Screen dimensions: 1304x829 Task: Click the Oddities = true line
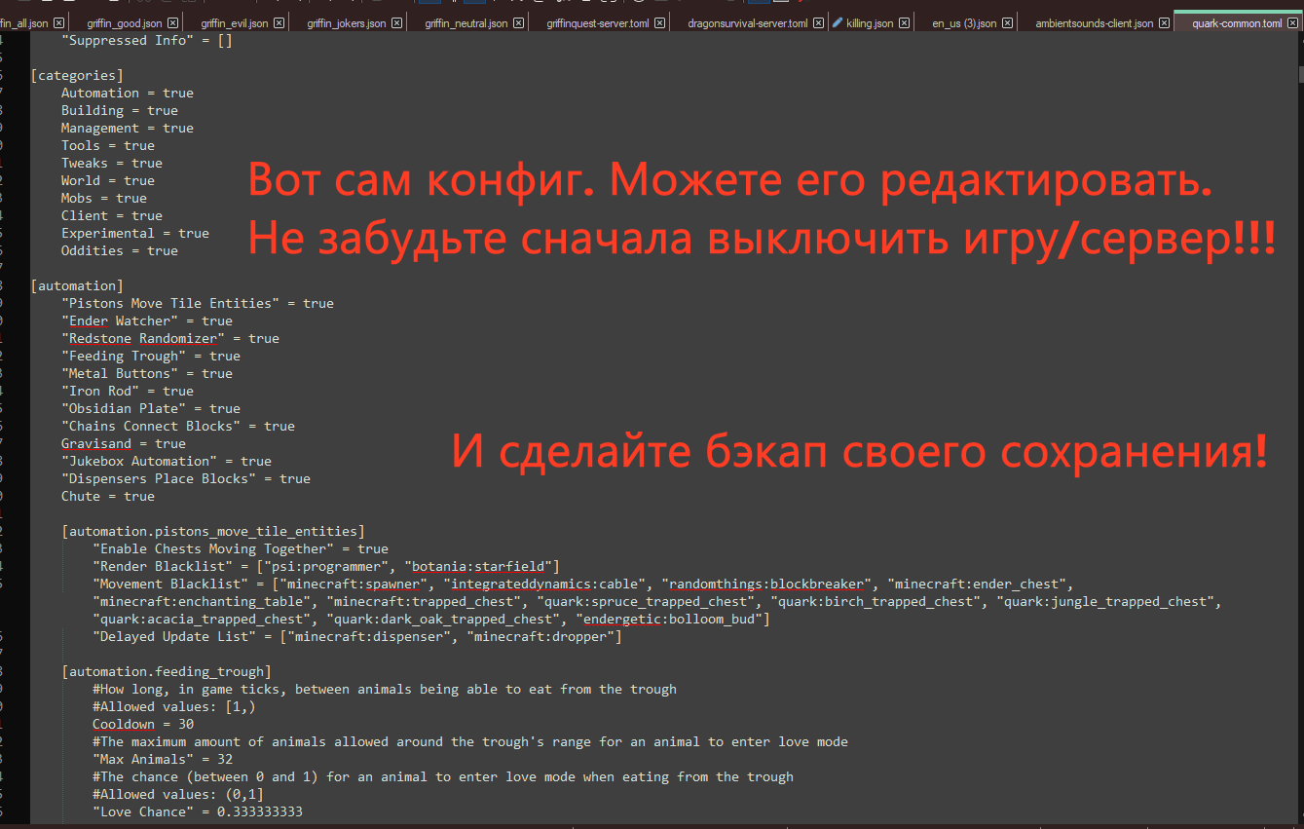tap(119, 250)
